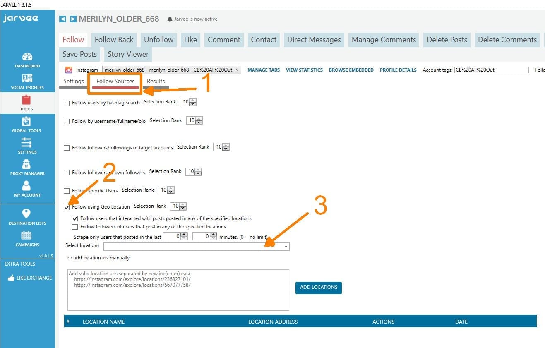Image resolution: width=545 pixels, height=348 pixels.
Task: Click BROWSE EMBEDDED link
Action: 351,70
